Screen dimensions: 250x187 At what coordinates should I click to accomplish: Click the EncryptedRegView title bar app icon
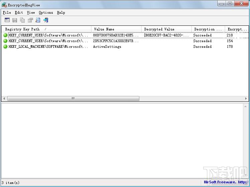tap(4, 5)
